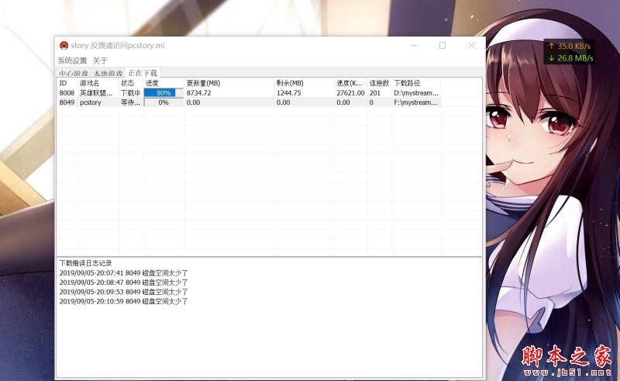Select the 正在下载 tab
The image size is (620, 381).
(143, 73)
